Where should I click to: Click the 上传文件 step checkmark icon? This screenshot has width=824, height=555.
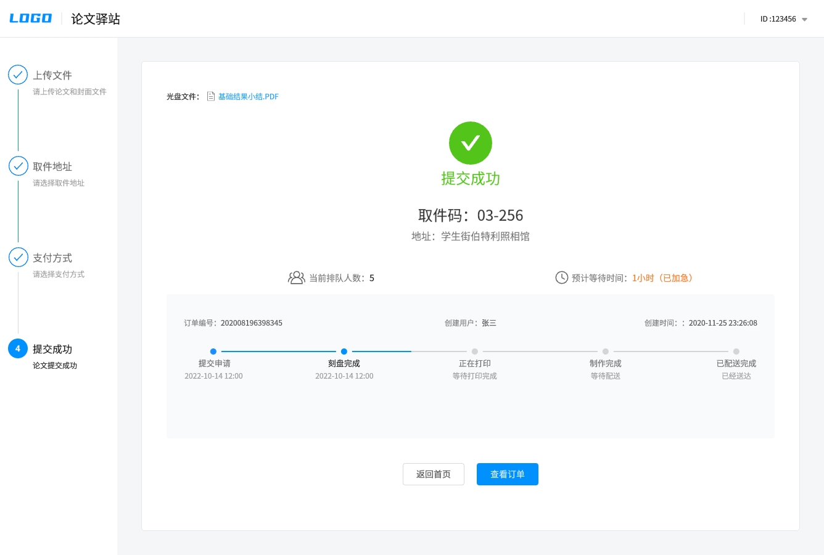coord(18,75)
